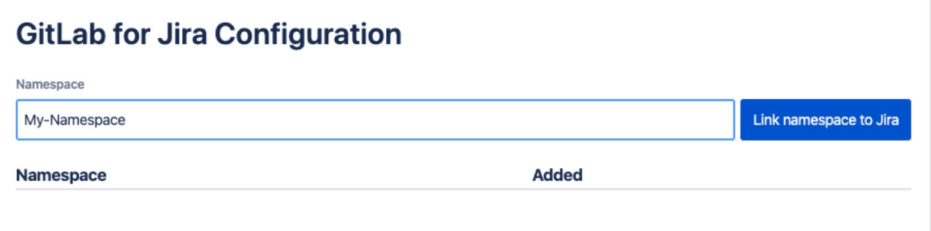
Task: Click blank space between Namespace and Added headers
Action: (318, 175)
